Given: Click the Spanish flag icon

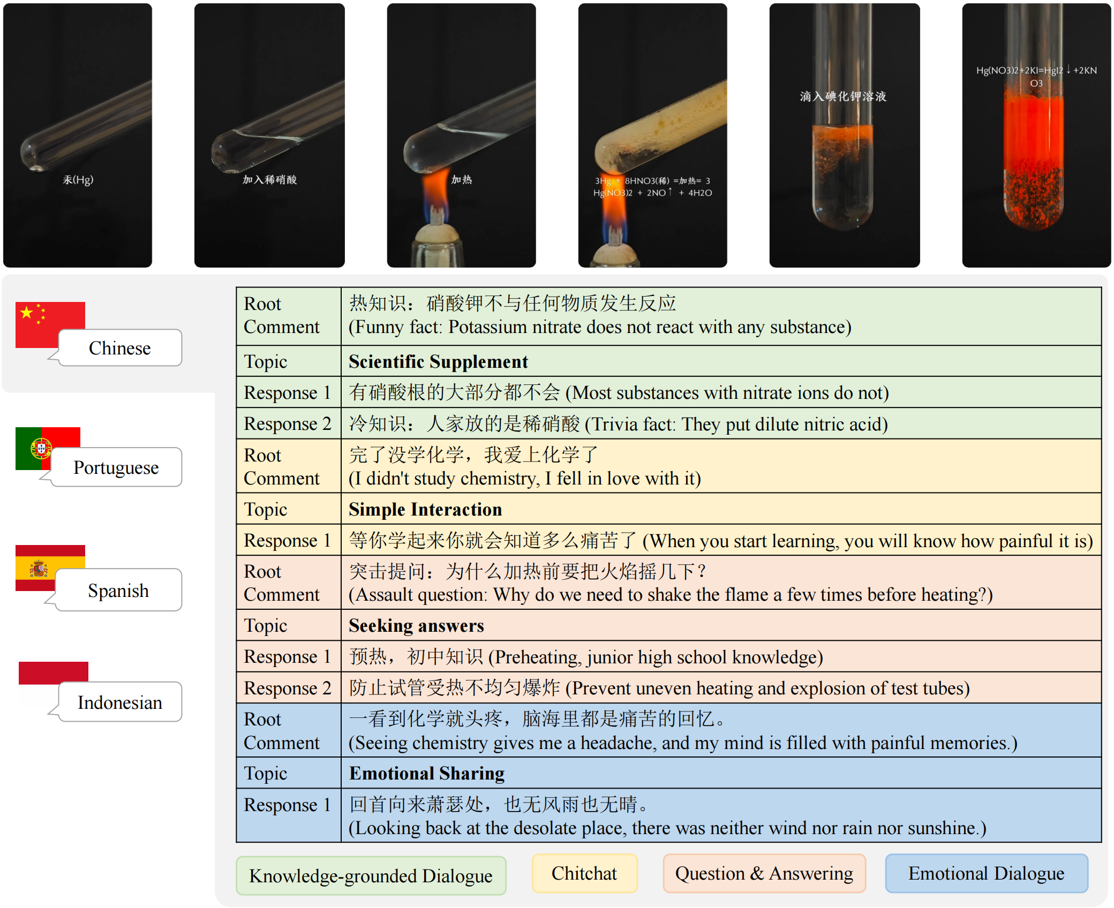Looking at the screenshot, I should pyautogui.click(x=50, y=567).
